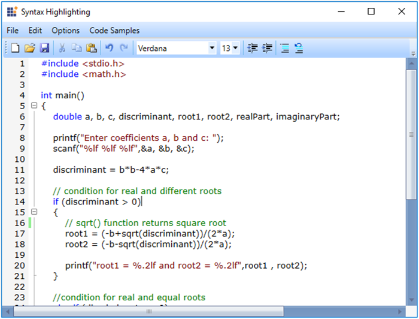The height and width of the screenshot is (319, 419).
Task: Click the Redo arrow icon
Action: click(x=124, y=48)
